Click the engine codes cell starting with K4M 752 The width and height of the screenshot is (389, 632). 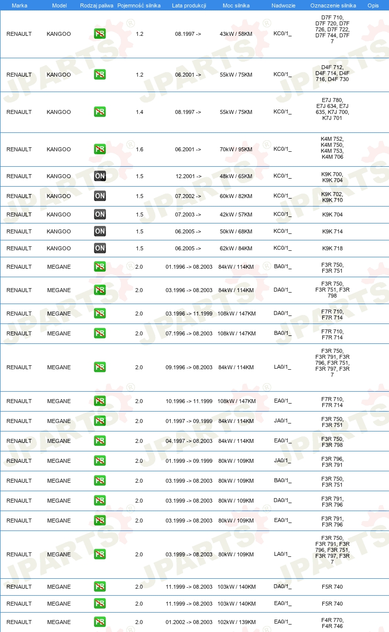coord(332,148)
